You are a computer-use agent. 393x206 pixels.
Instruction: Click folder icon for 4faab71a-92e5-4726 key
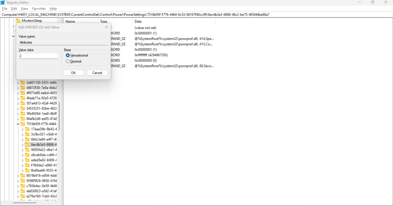(x=23, y=98)
